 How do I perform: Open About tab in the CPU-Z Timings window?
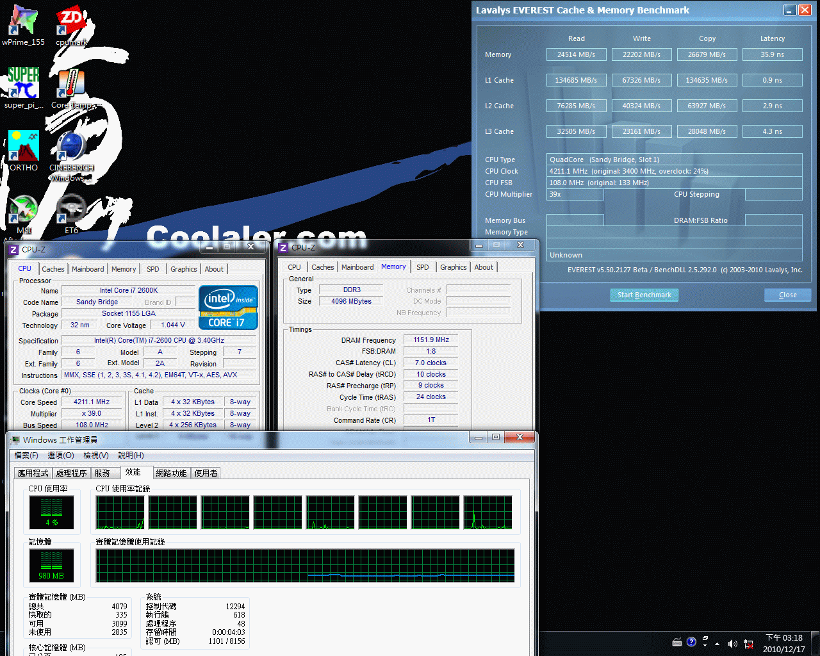click(484, 267)
